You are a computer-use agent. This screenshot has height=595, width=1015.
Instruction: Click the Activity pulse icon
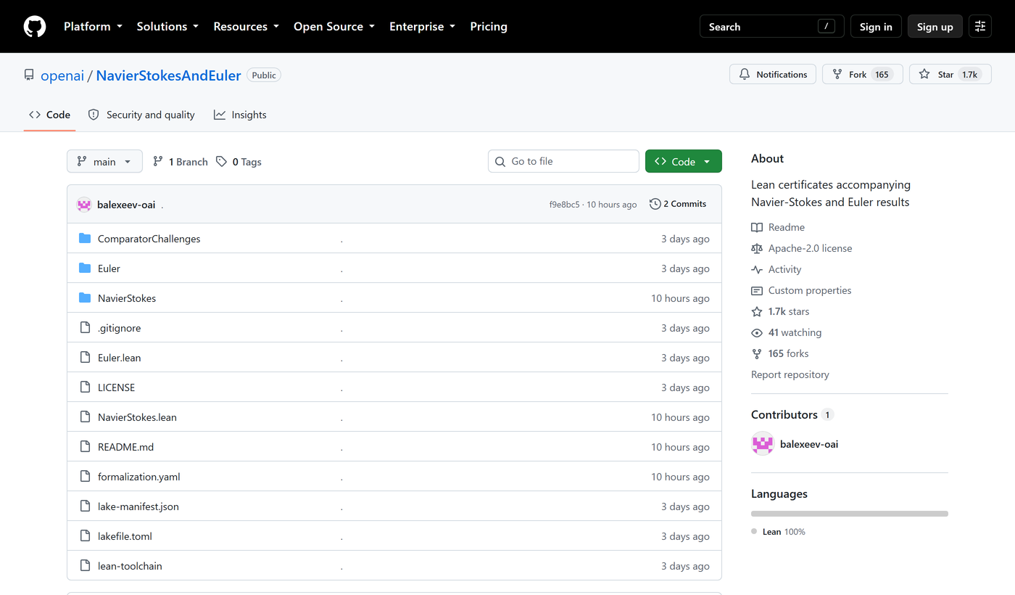coord(757,269)
